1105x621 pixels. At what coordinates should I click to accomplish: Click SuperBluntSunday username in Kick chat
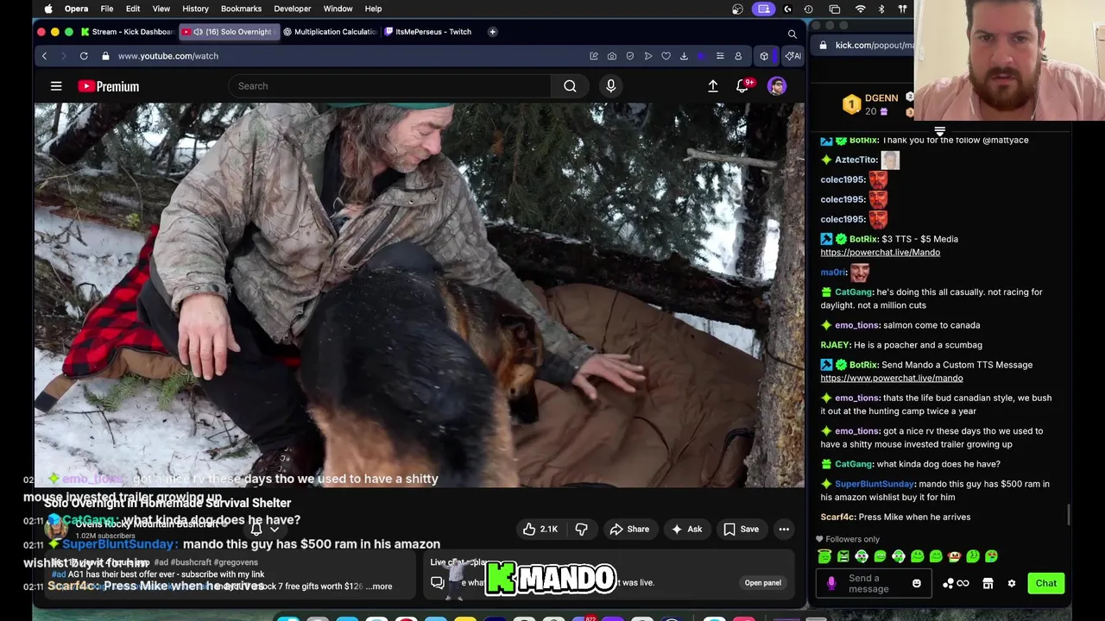pyautogui.click(x=874, y=484)
